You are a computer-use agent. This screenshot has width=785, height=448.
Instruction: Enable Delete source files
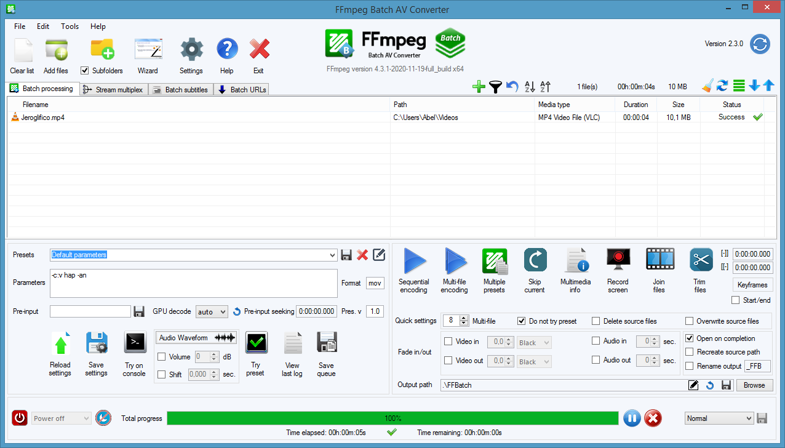tap(596, 321)
